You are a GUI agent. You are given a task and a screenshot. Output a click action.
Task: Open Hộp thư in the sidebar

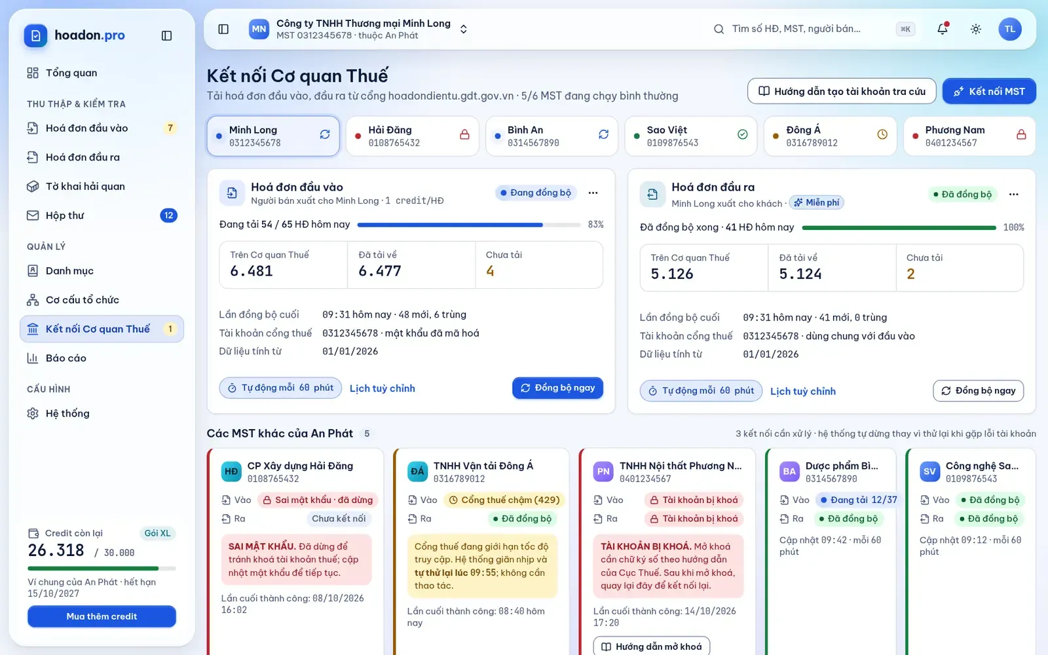click(102, 215)
